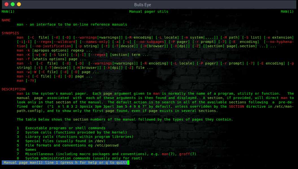This screenshot has height=169, width=298.
Task: Click the '[--no-justification]' option text
Action: pyautogui.click(x=51, y=46)
